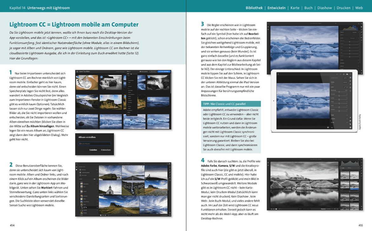Screen dimensions: 372x231
Task: Click the Lr logo in the album grid screenshot
Action: click(77, 164)
